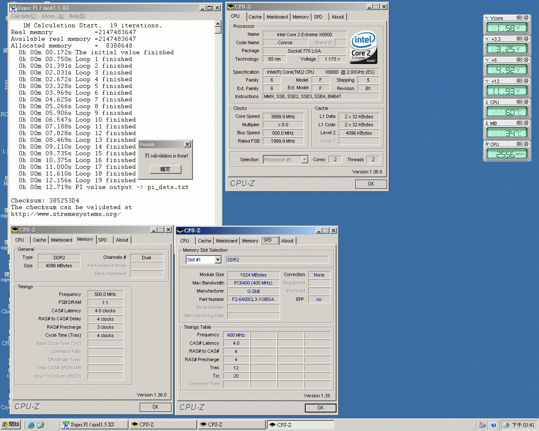Viewport: 539px width, 431px height.
Task: Select About tab in the SPD CPU-Z window
Action: [287, 241]
